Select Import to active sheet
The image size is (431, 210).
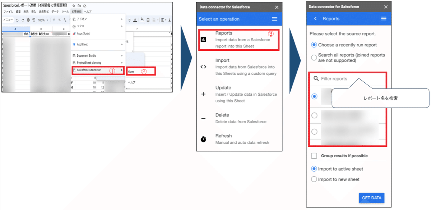(314, 169)
